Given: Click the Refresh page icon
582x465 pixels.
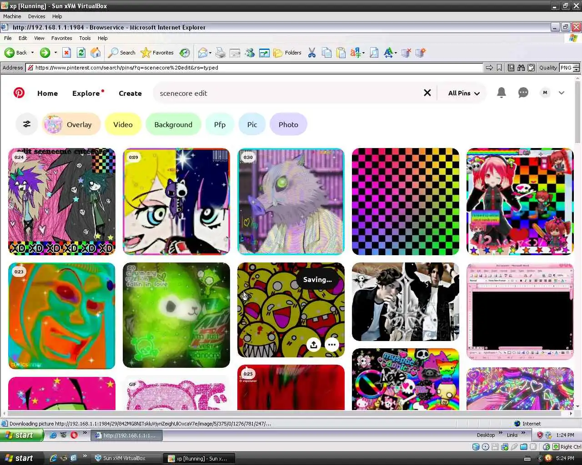Looking at the screenshot, I should coord(81,53).
